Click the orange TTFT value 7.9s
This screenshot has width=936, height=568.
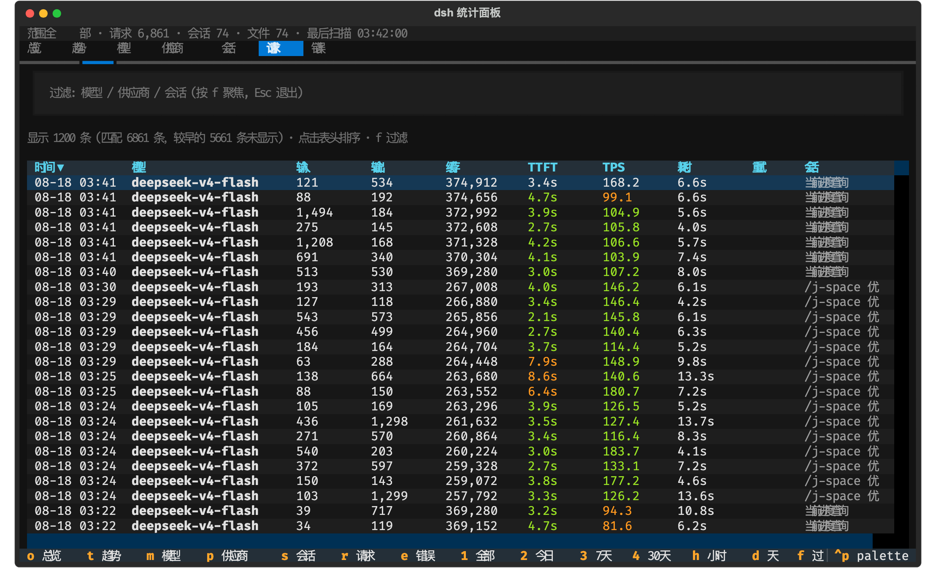[x=543, y=362]
